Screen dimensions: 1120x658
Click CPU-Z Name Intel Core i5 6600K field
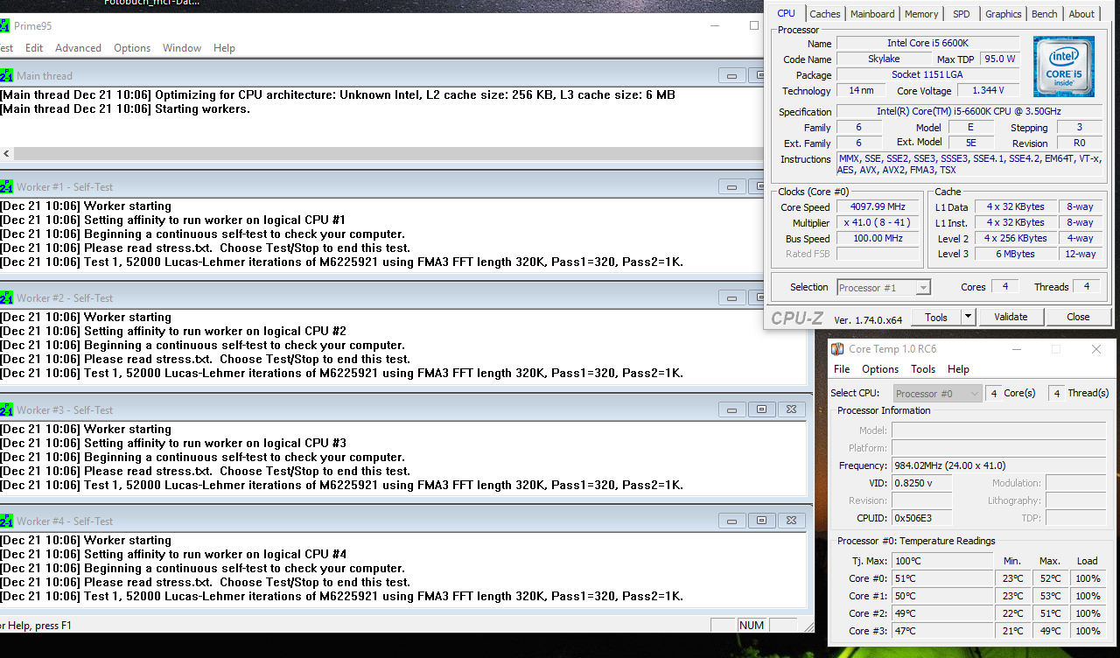[927, 43]
